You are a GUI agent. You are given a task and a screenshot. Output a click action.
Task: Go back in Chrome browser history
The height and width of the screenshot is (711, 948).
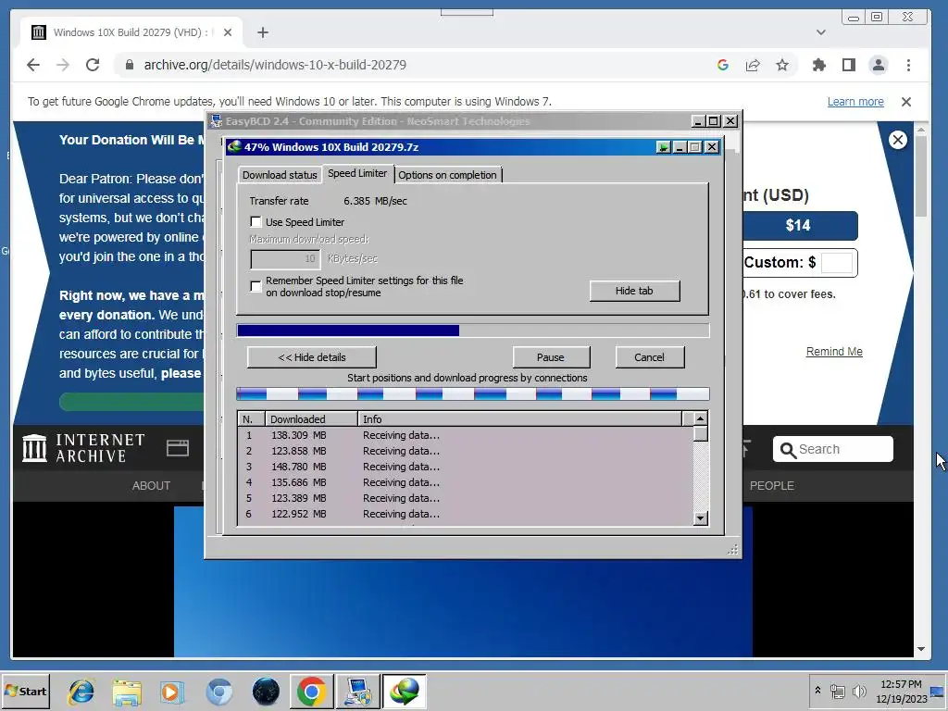[33, 65]
